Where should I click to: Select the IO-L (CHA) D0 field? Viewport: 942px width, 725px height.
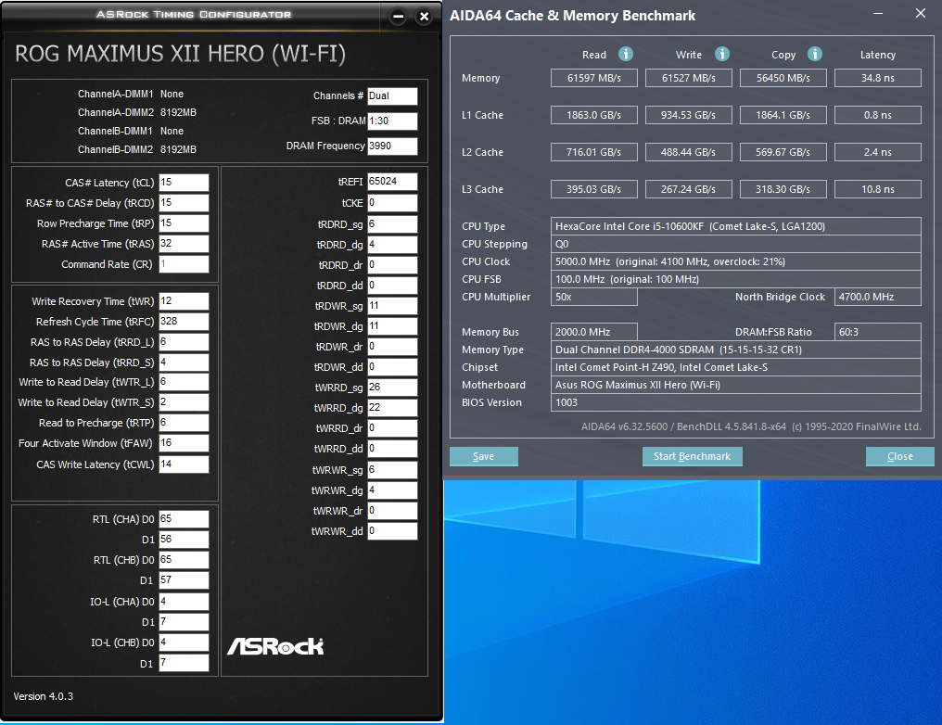pos(184,602)
